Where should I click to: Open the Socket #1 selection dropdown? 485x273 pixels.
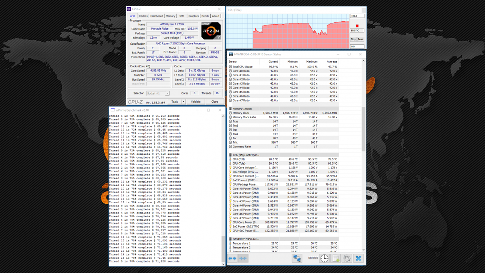[158, 93]
